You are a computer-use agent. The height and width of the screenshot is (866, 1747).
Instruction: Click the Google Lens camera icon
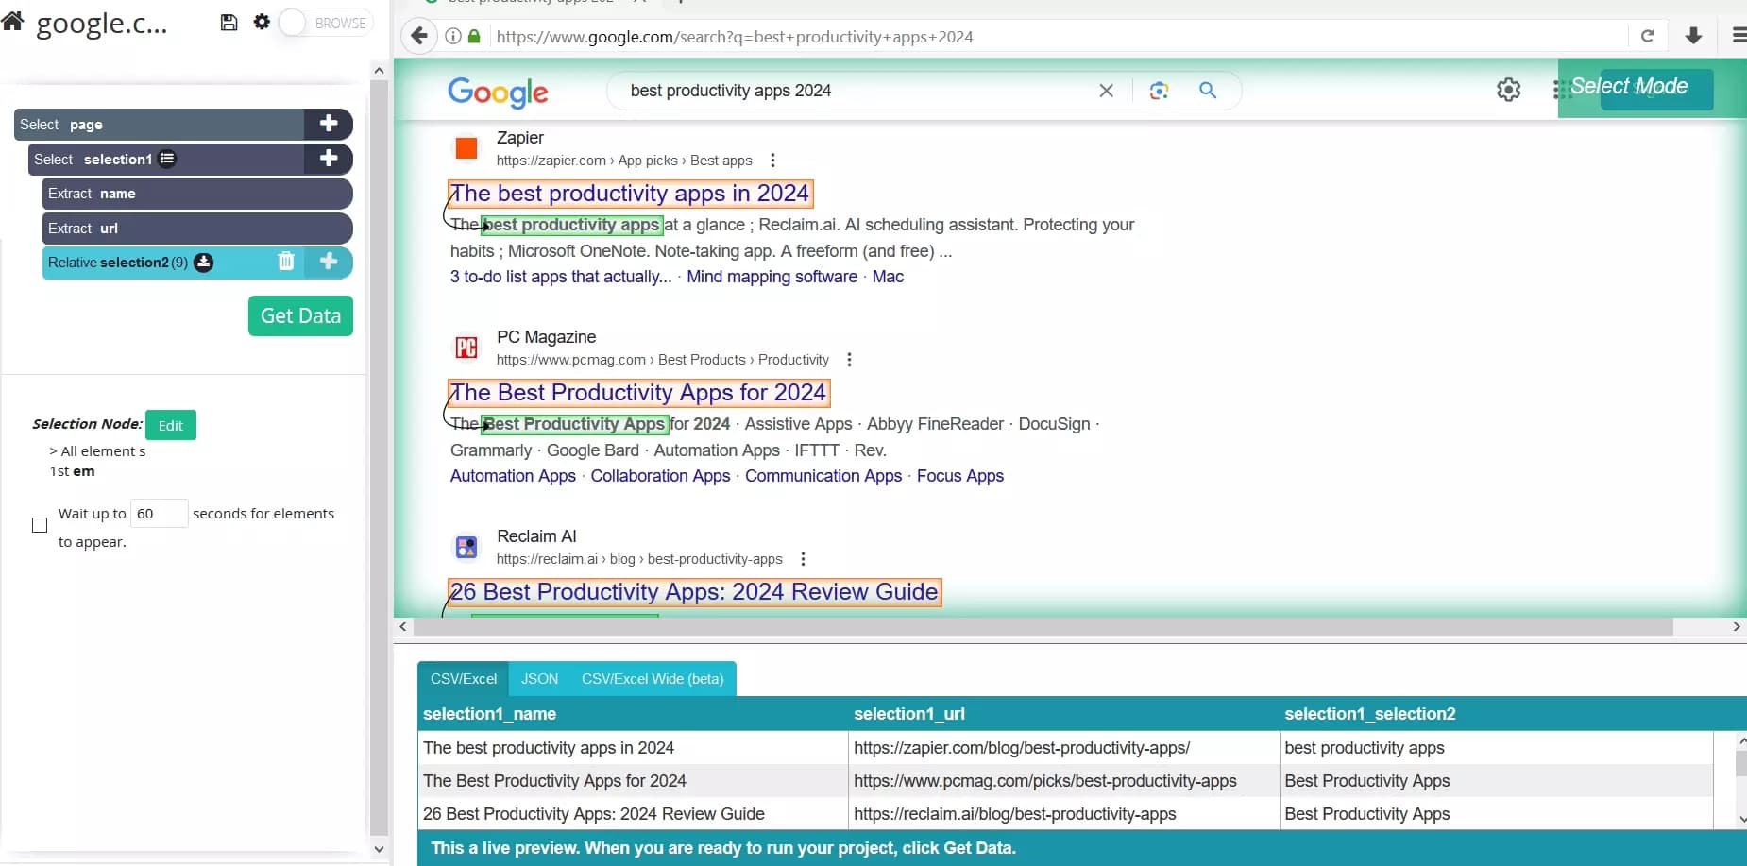1161,91
